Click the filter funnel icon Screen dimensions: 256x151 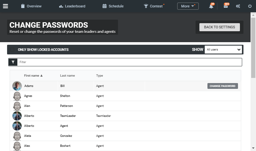pos(13,62)
